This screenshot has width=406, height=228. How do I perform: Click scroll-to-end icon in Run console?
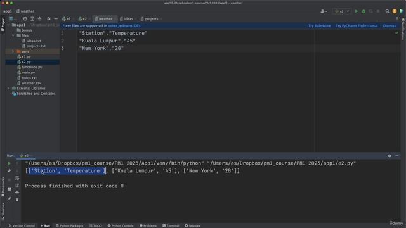pyautogui.click(x=17, y=185)
